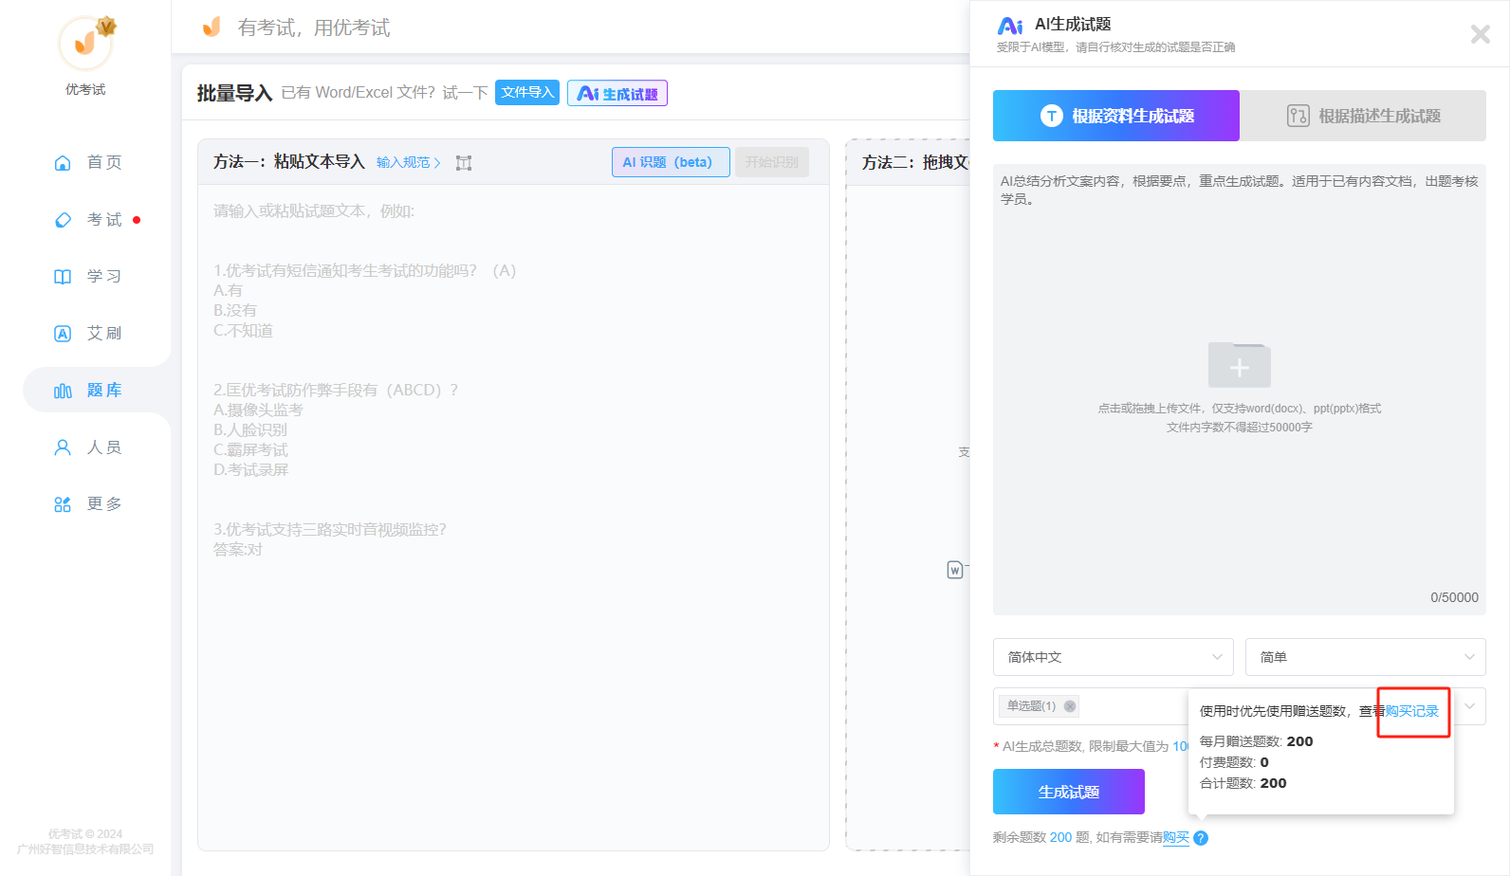Click the 方法一：粘贴文本导入 heading
Screen dimensions: 1510x876
click(288, 162)
